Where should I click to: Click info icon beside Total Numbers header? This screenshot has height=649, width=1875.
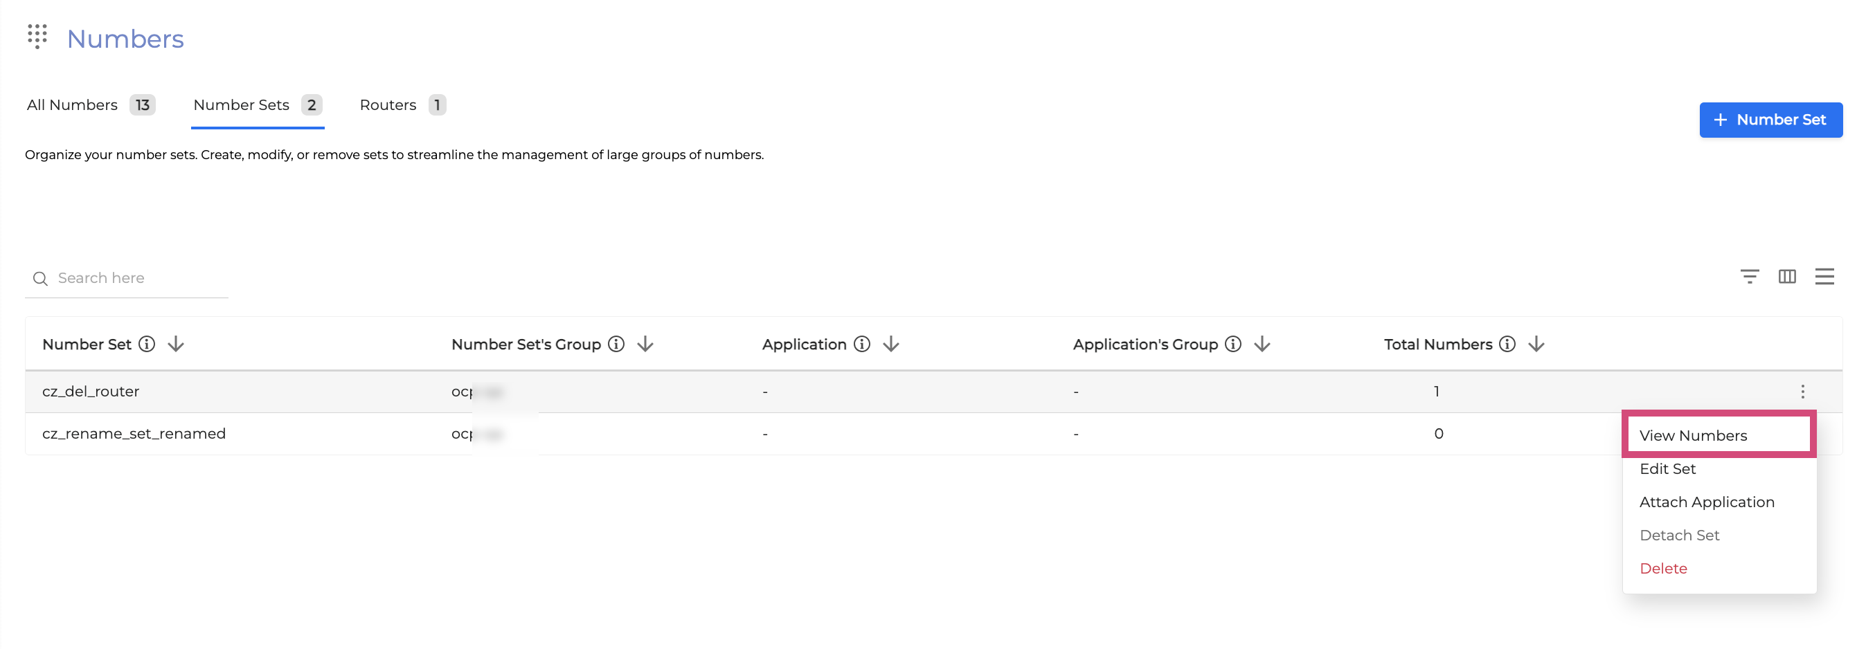1507,344
